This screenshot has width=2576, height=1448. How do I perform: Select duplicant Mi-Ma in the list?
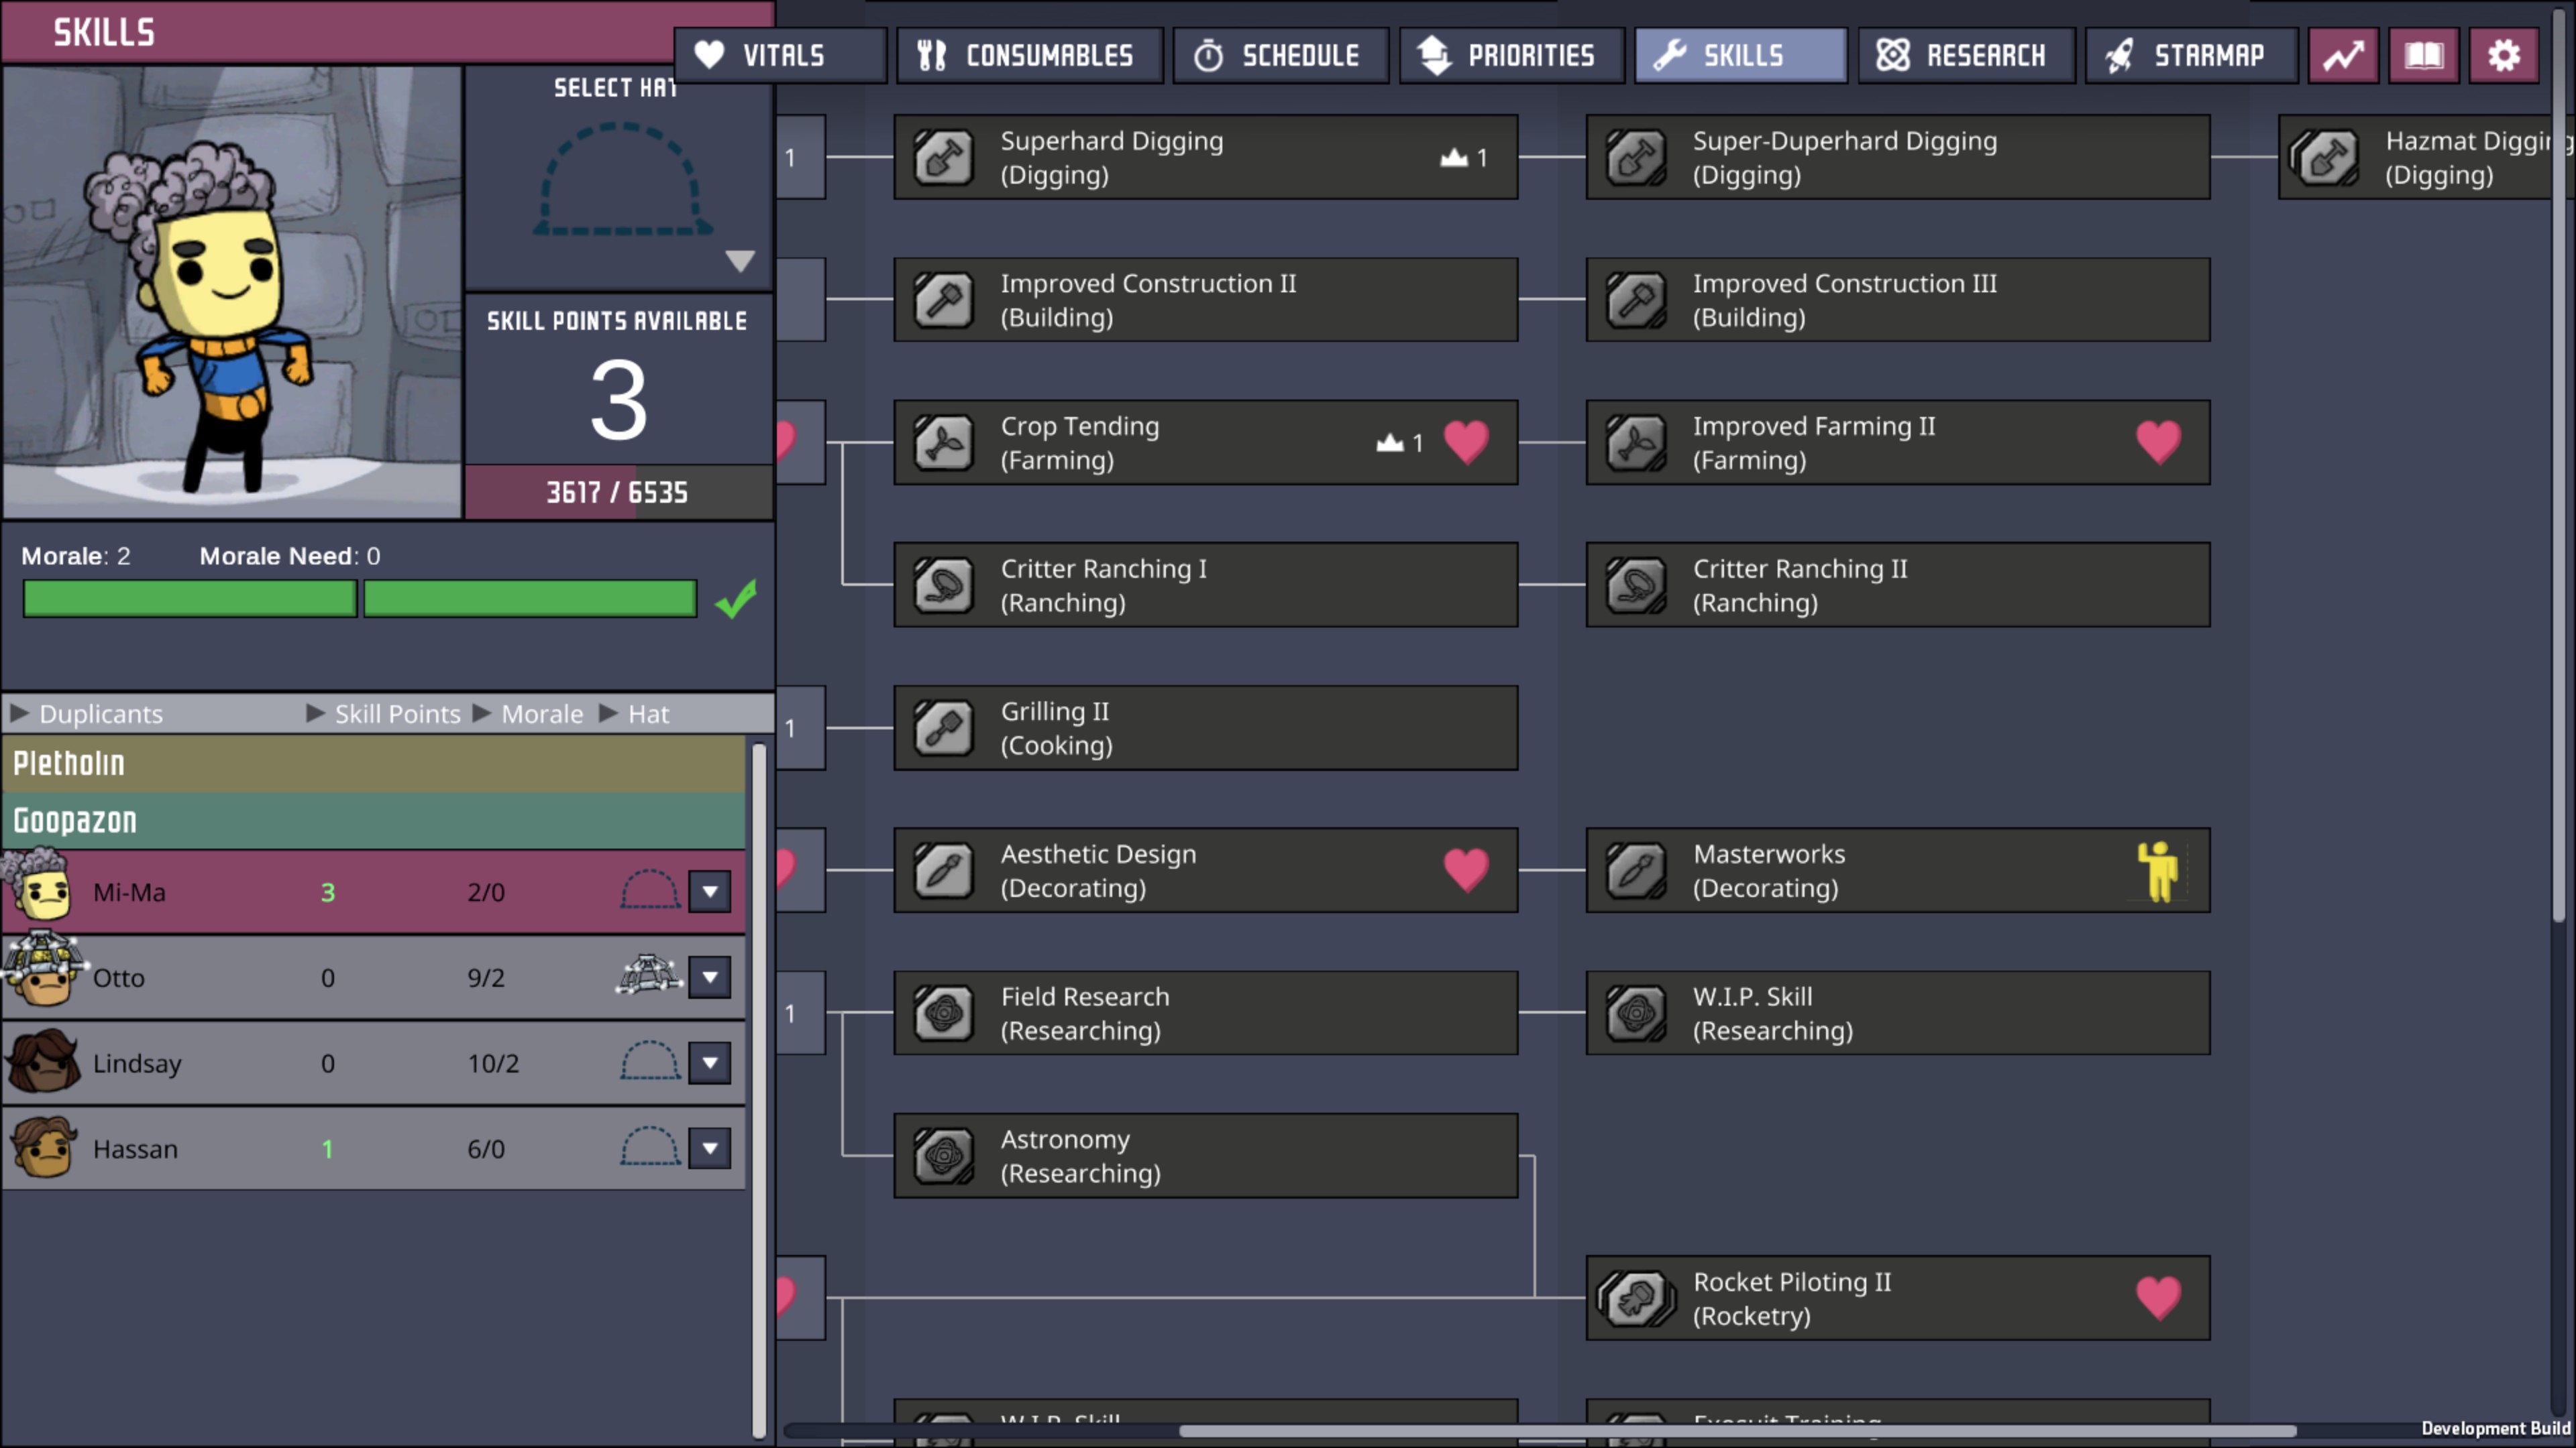pos(374,892)
